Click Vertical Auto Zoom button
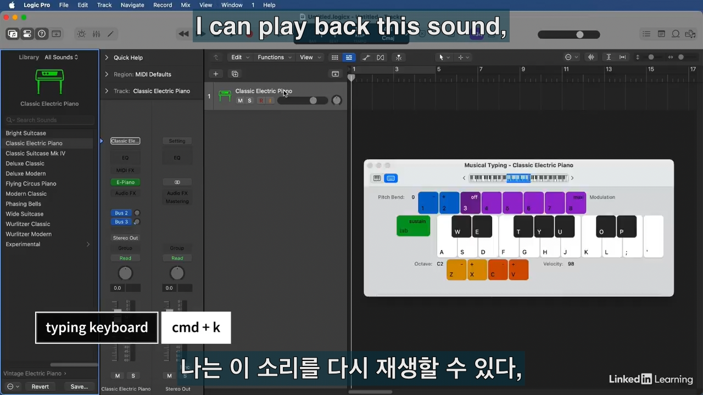This screenshot has height=395, width=703. pyautogui.click(x=609, y=57)
